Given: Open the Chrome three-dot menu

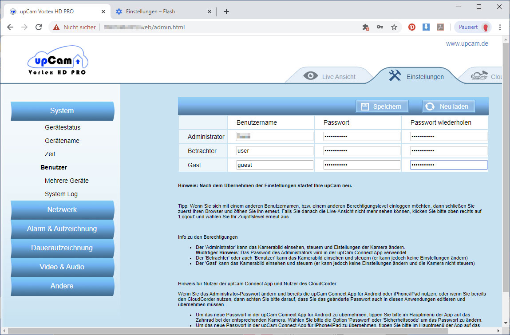Looking at the screenshot, I should (500, 28).
